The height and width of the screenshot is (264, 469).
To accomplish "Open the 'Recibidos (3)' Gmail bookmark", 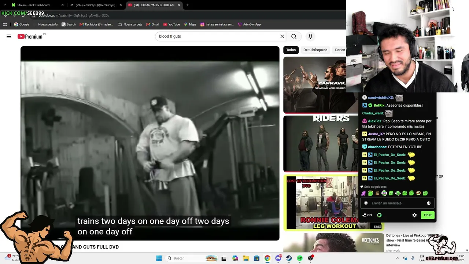I will [x=96, y=25].
